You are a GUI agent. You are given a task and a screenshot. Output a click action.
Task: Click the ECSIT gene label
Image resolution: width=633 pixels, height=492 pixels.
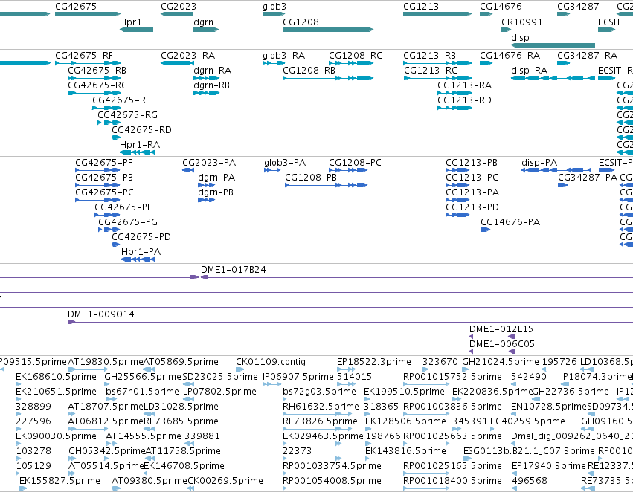[610, 22]
